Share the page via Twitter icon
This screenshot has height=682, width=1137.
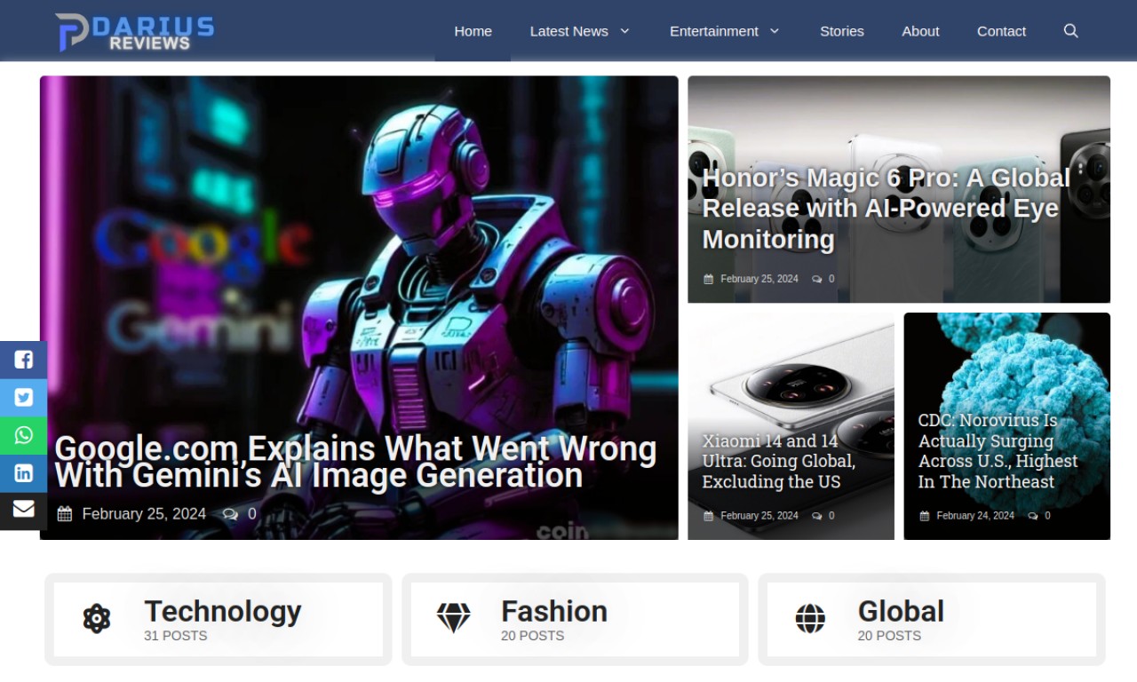pos(23,398)
